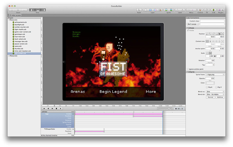Viewport: 233px width, 147px height.
Task: Select game-over-screen.ccb file
Action: click(x=23, y=32)
